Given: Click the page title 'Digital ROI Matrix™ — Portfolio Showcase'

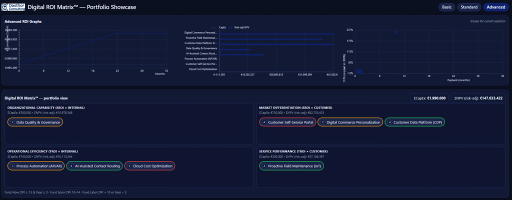Looking at the screenshot, I should tap(81, 7).
